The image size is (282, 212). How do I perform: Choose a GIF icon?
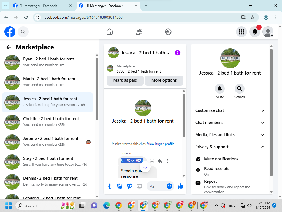tap(139, 186)
